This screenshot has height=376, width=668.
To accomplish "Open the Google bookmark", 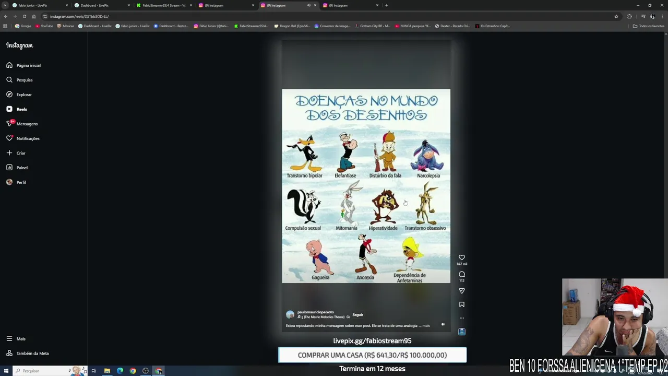I will tap(23, 26).
